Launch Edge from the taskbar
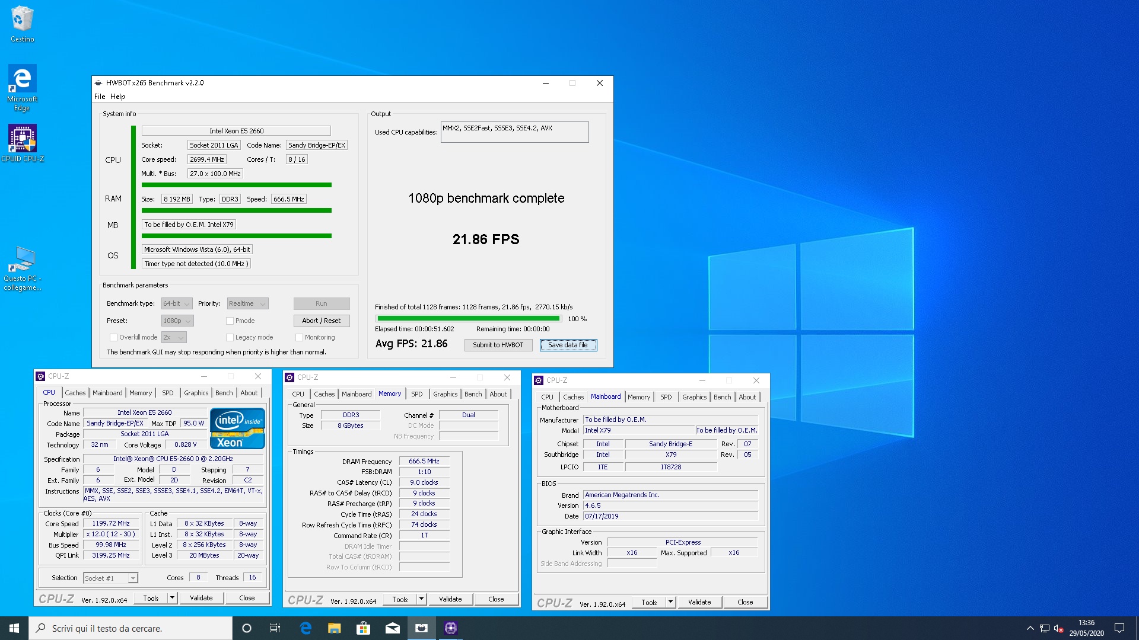The height and width of the screenshot is (640, 1139). click(x=306, y=628)
